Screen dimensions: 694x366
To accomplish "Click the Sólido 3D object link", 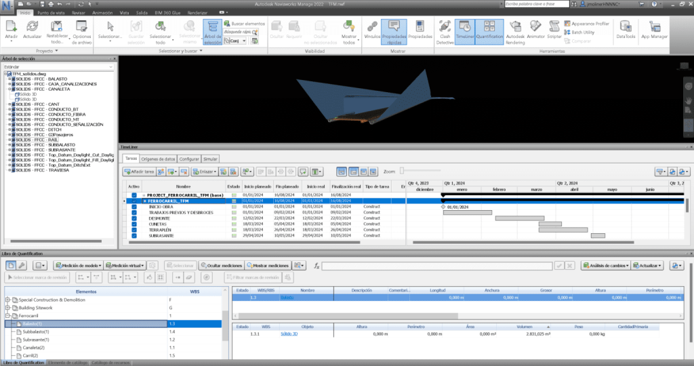I will point(289,333).
